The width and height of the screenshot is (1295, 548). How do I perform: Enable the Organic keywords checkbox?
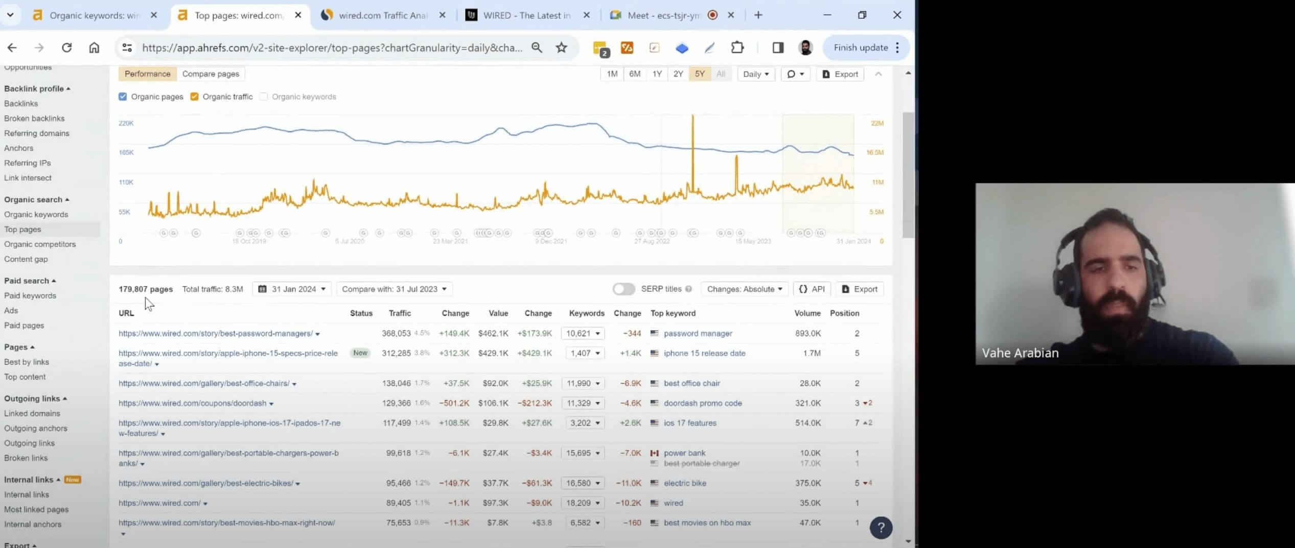(264, 96)
